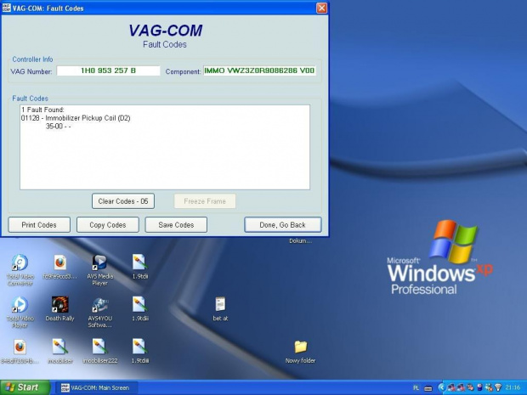Click the messenger tray icon beside the wireless icon

(x=489, y=387)
